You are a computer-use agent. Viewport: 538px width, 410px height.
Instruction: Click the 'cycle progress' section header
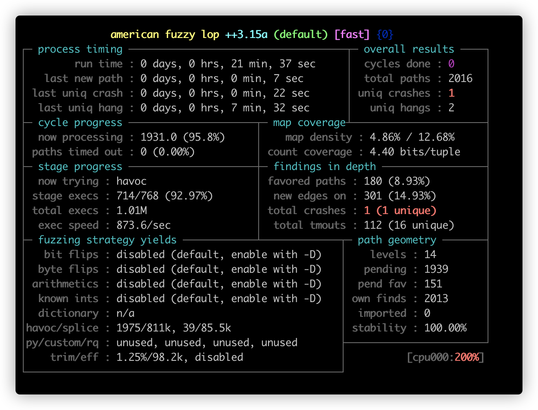click(x=80, y=123)
